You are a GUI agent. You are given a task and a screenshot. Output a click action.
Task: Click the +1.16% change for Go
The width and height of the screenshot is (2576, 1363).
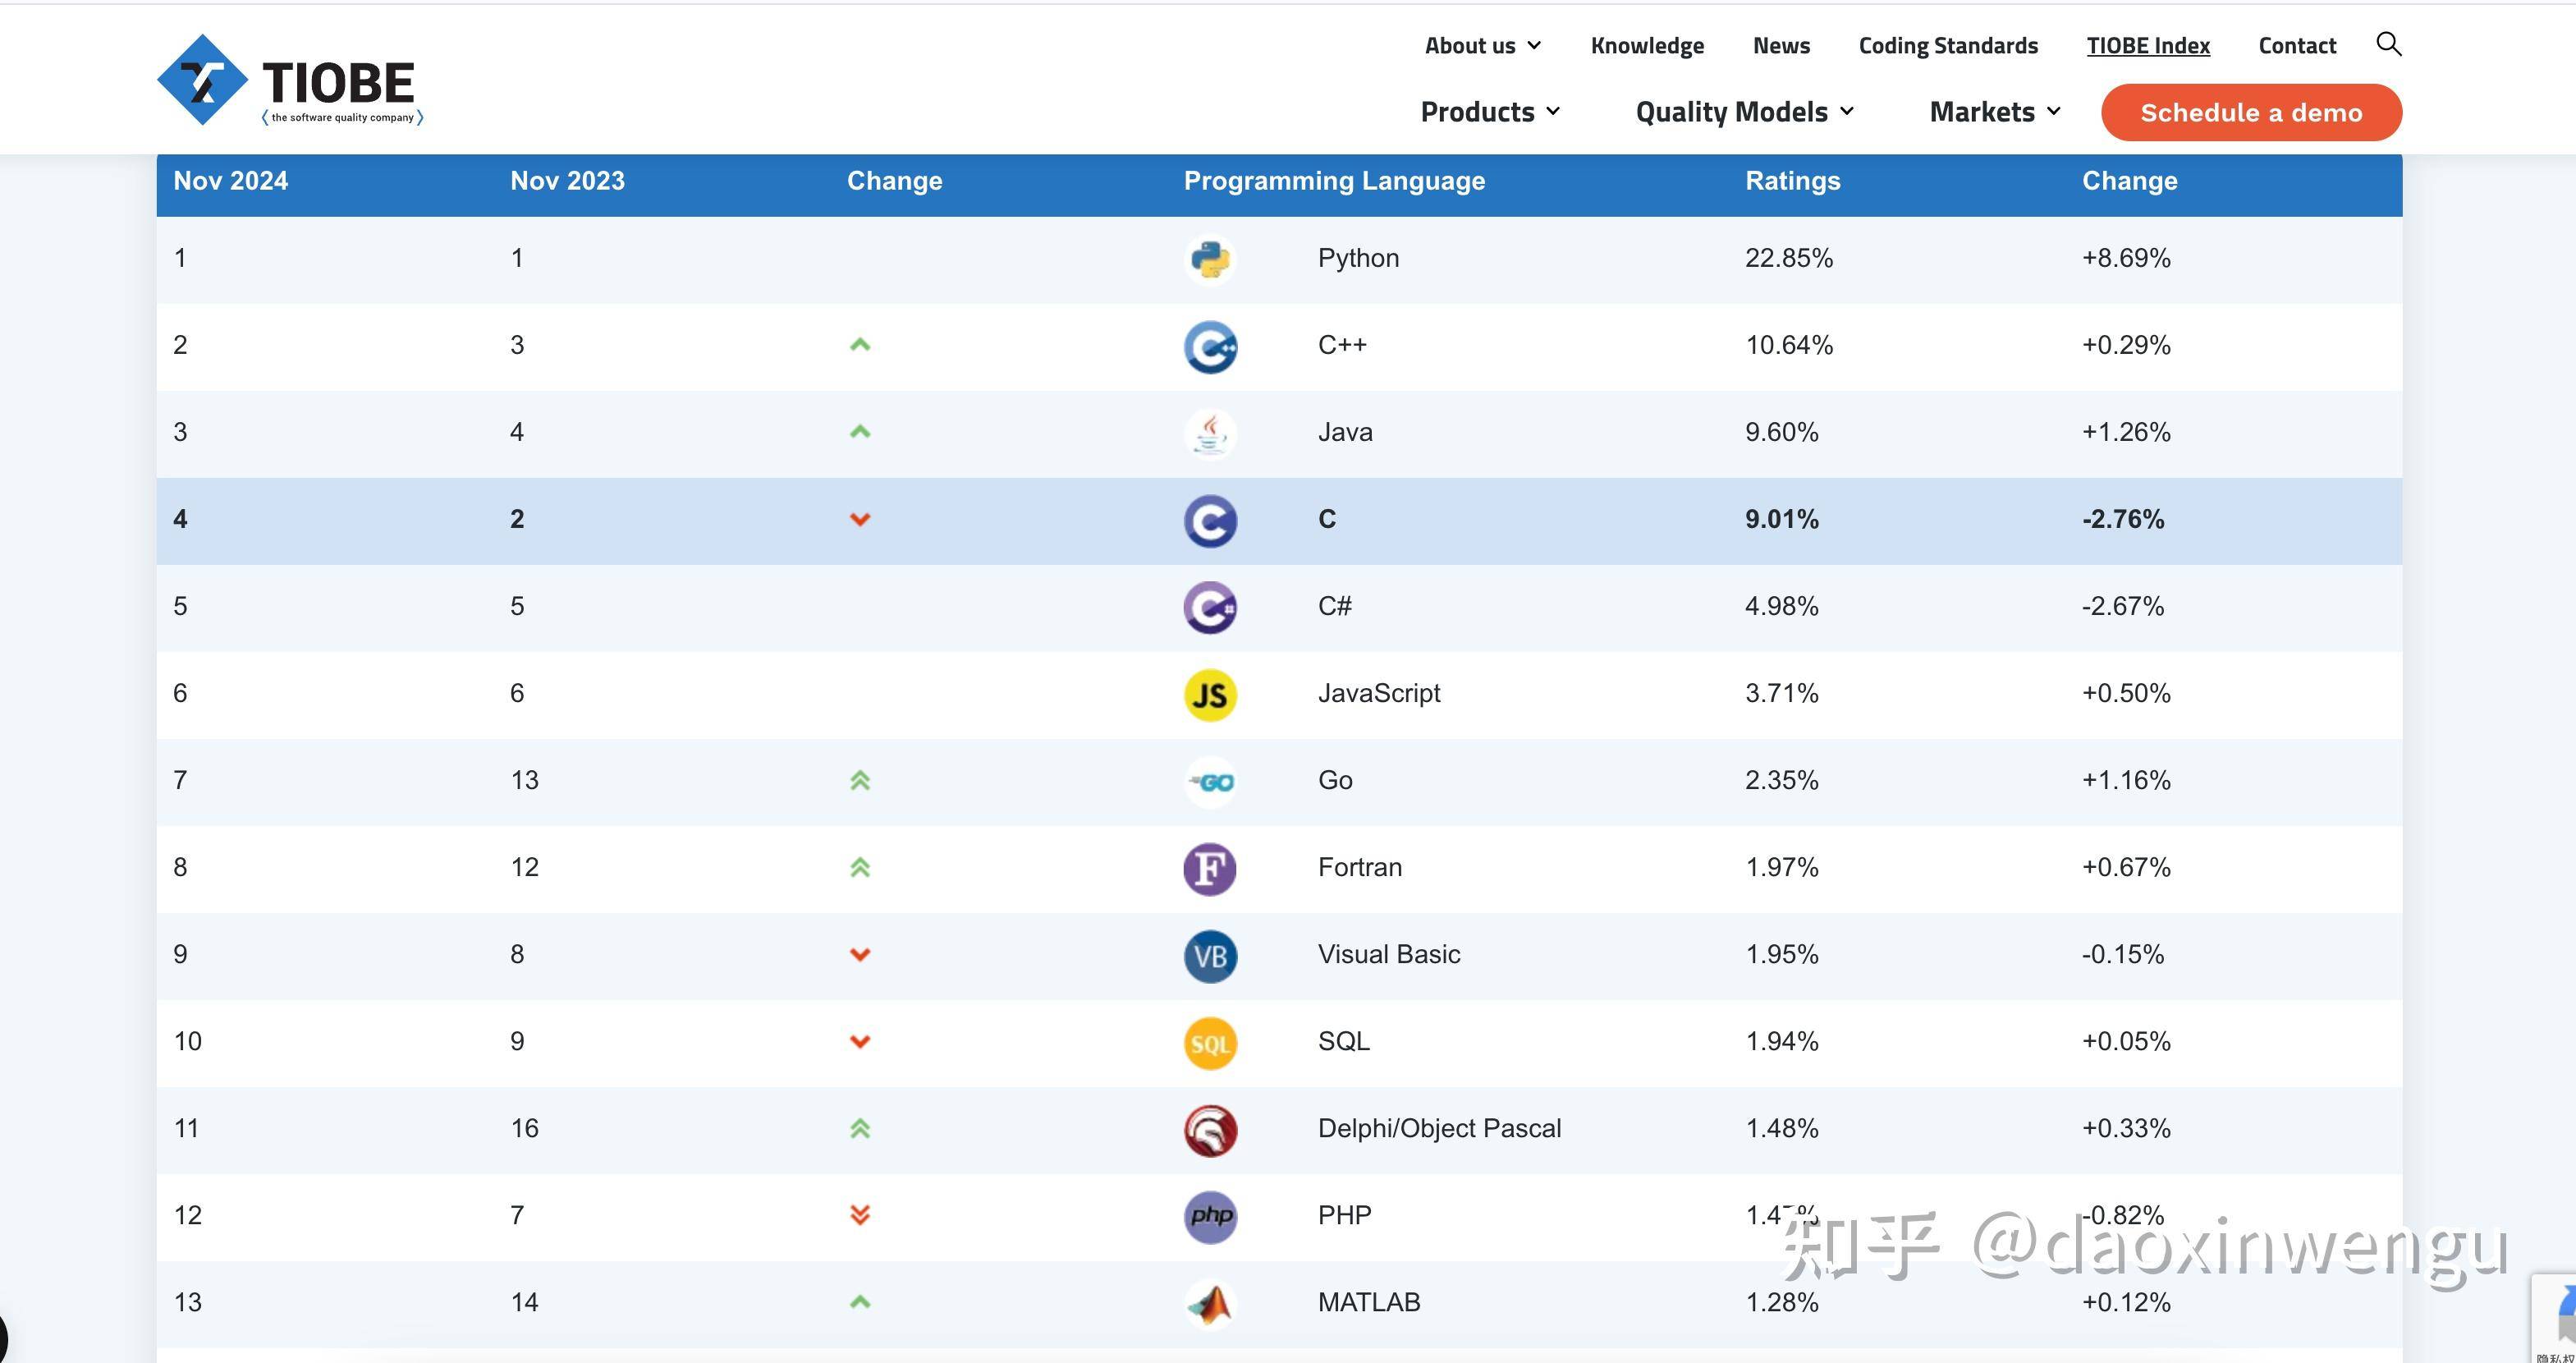2126,780
